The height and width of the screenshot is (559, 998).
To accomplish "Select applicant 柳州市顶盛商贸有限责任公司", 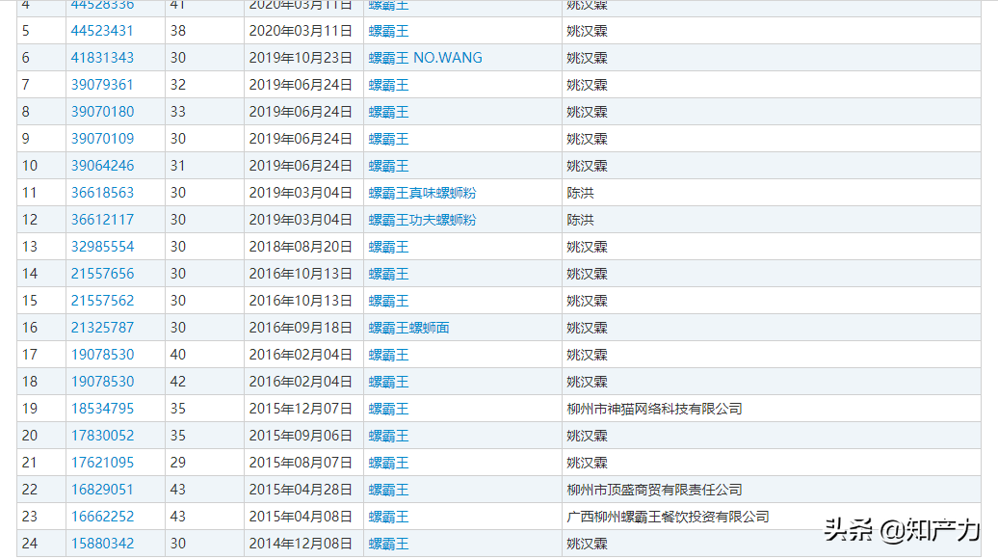I will pos(654,490).
